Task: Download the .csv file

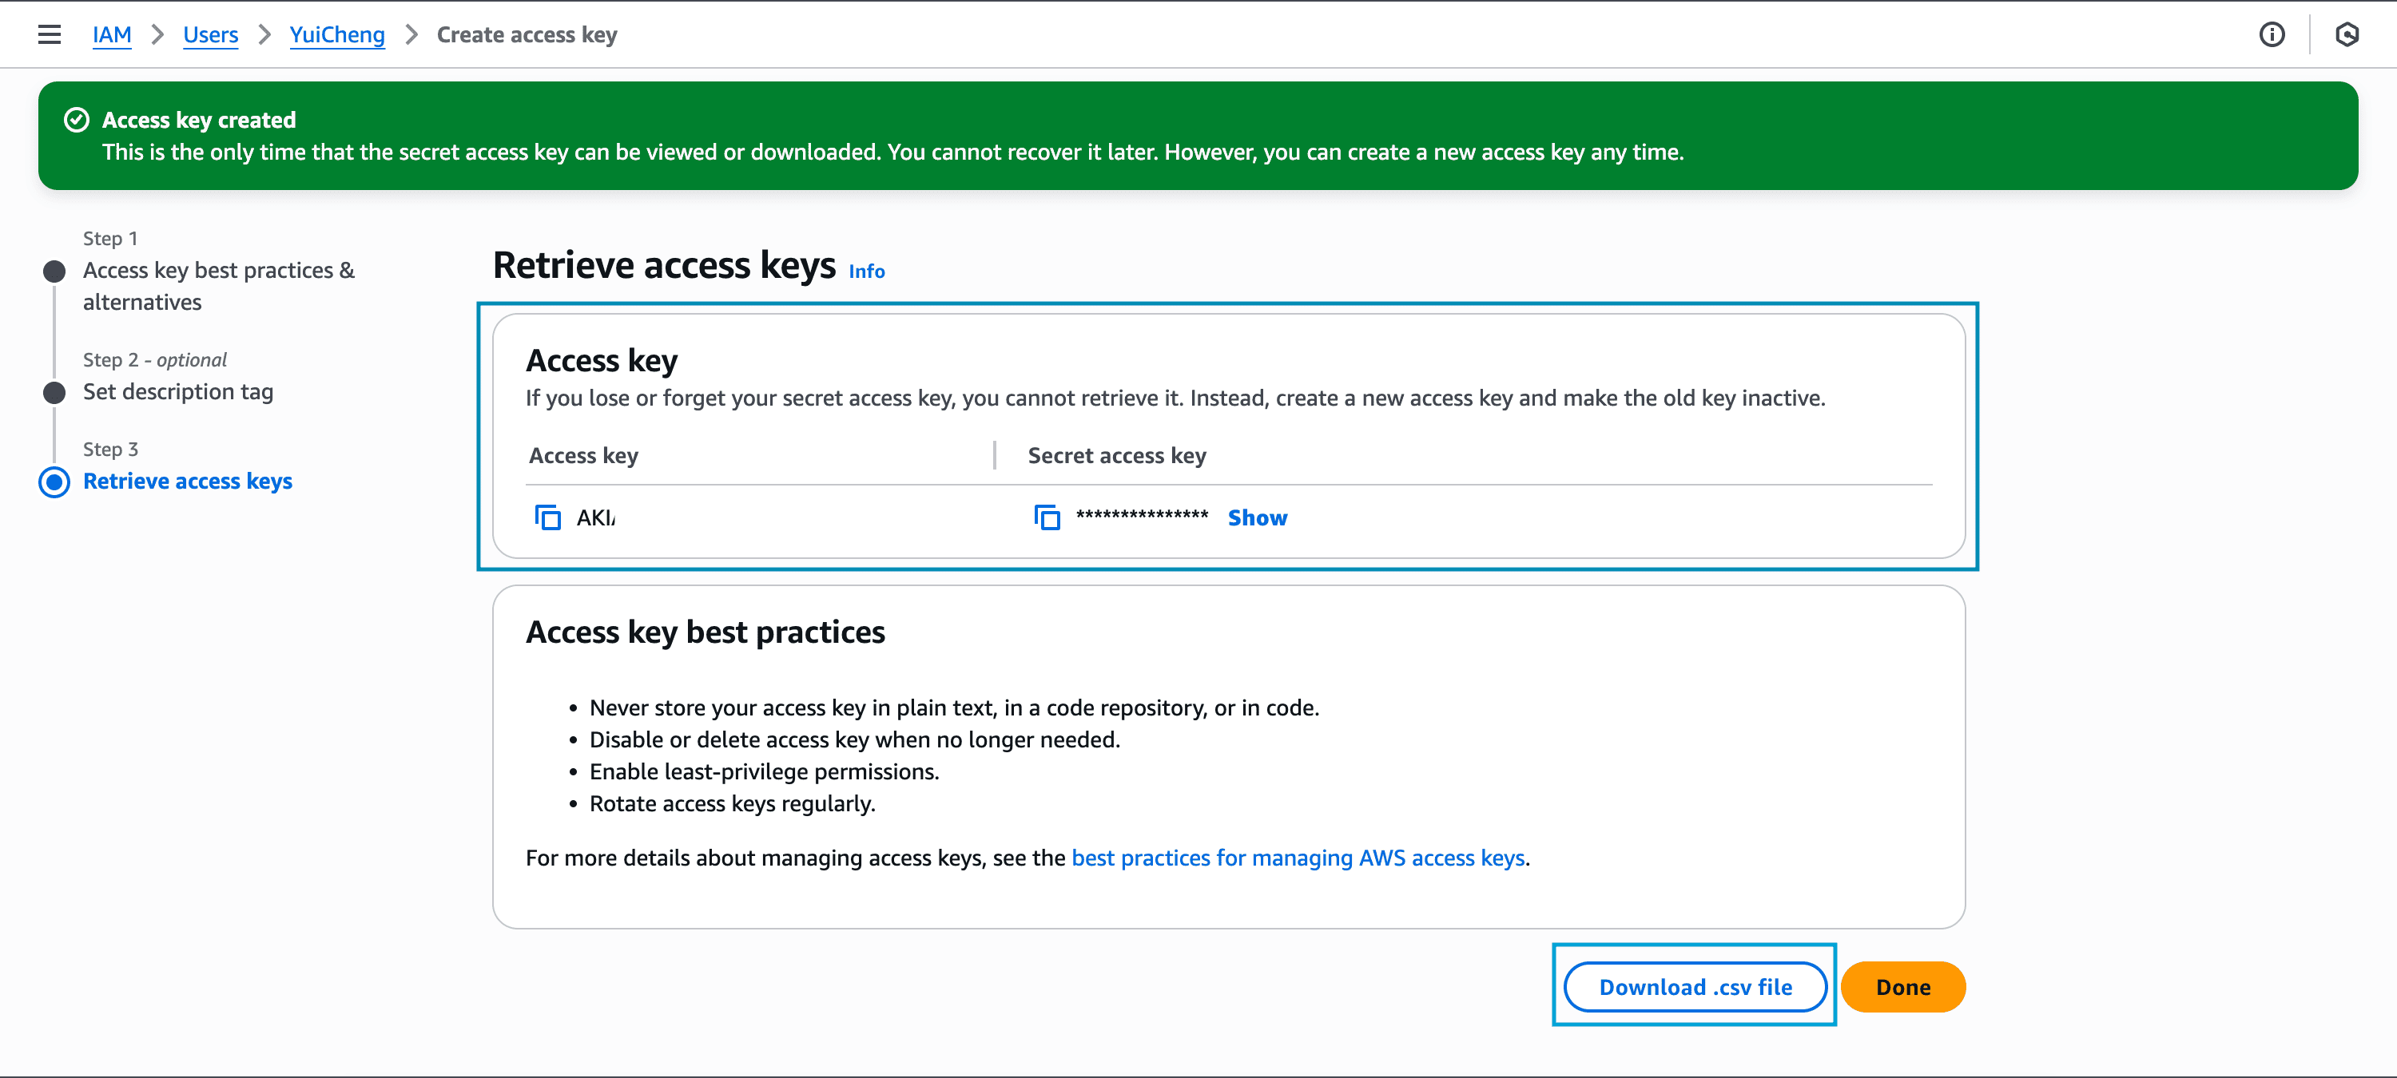Action: [x=1695, y=987]
